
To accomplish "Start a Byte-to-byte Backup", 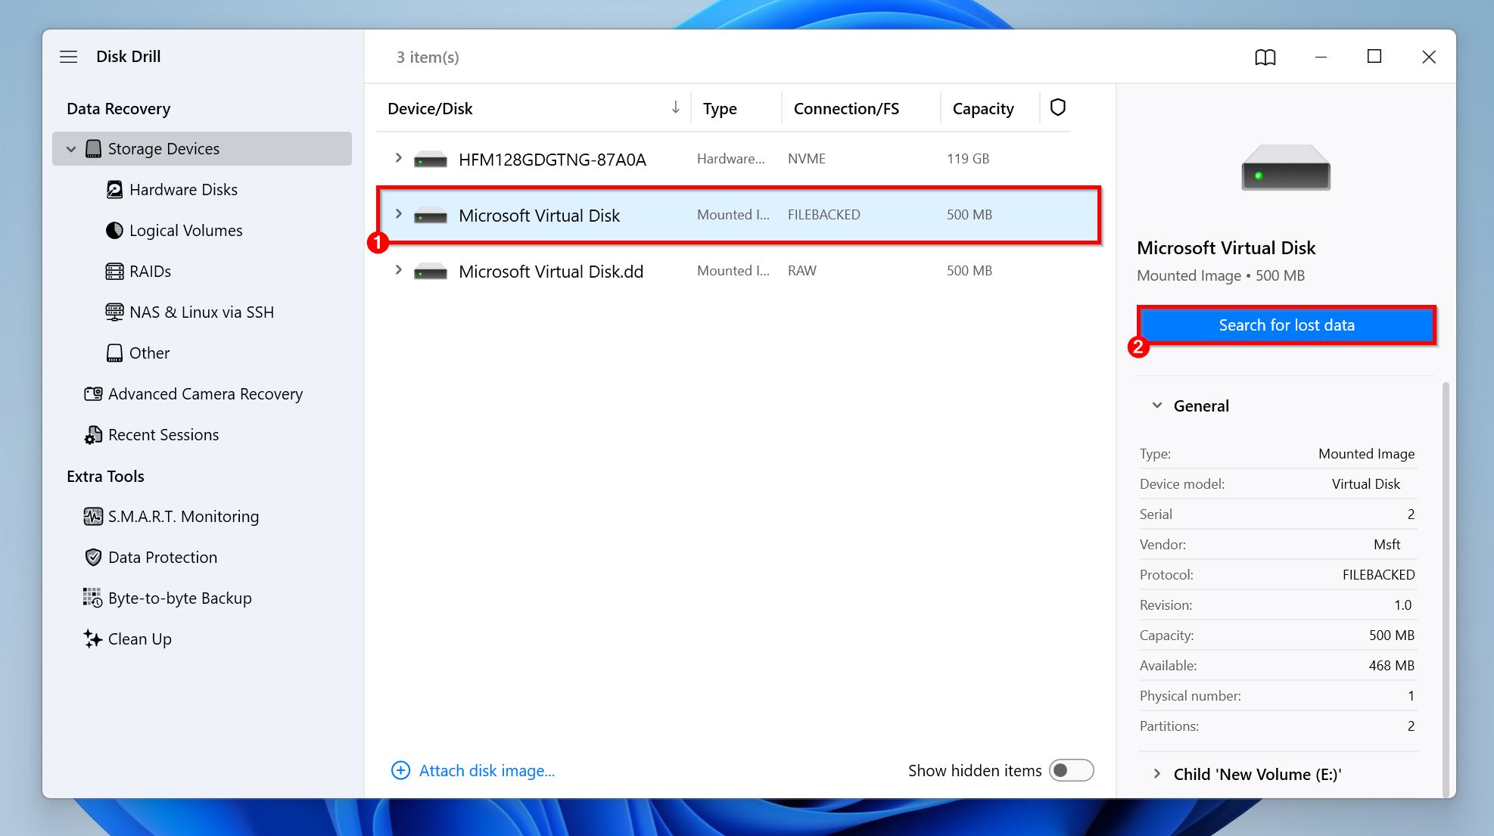I will 179,598.
